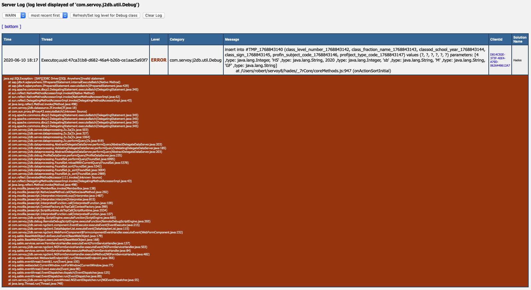Viewport: 531px width, 290px height.
Task: Jump to the bottom link
Action: coord(11,27)
